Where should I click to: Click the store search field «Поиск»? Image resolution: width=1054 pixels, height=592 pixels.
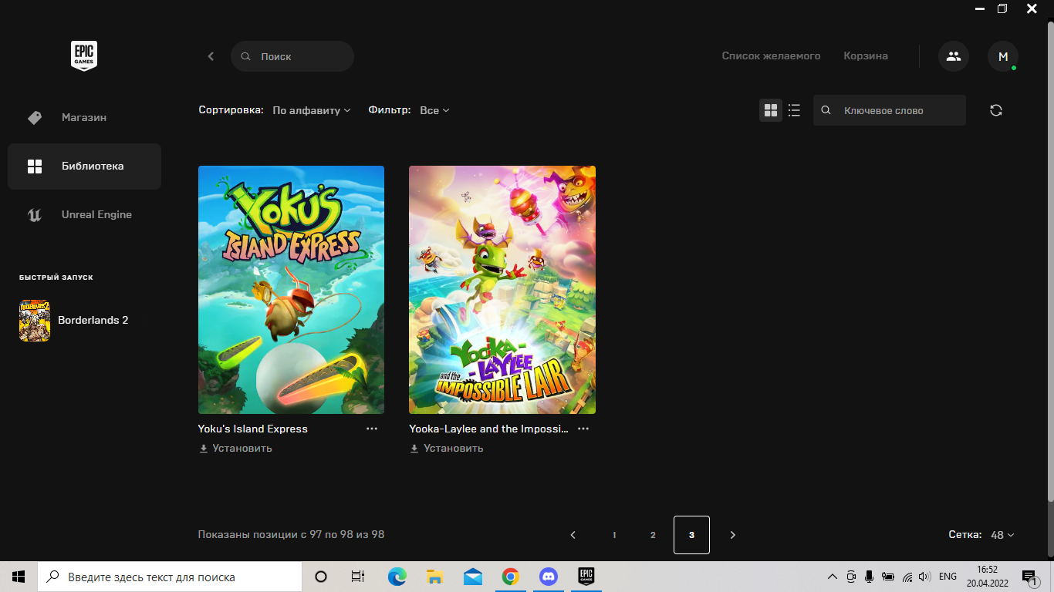[x=292, y=56]
